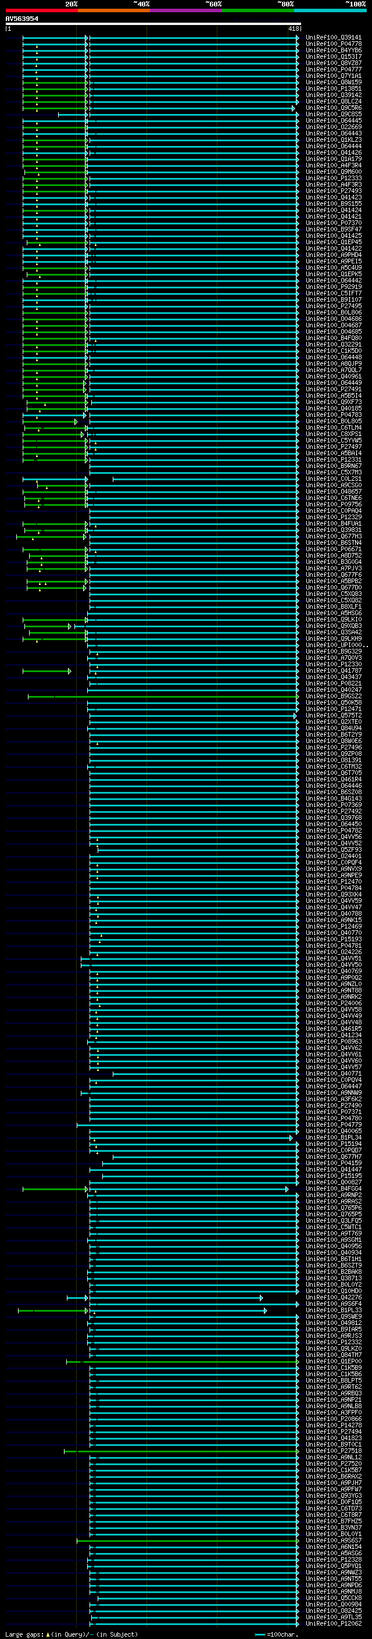Open hit UniRef100_A9TL35
The width and height of the screenshot is (372, 1639).
(334, 1617)
